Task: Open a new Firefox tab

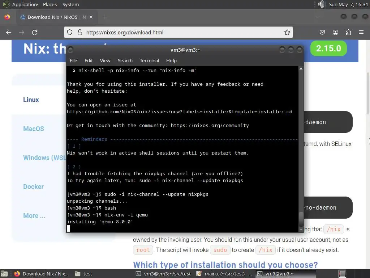Action: (x=105, y=17)
